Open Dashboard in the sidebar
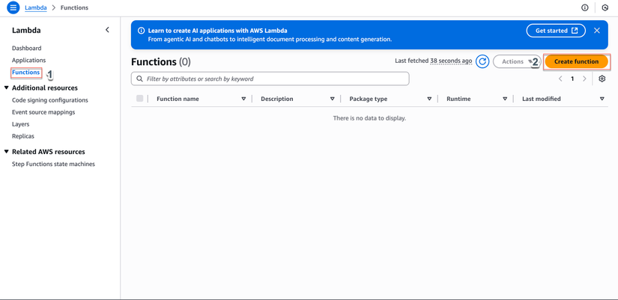 tap(26, 48)
